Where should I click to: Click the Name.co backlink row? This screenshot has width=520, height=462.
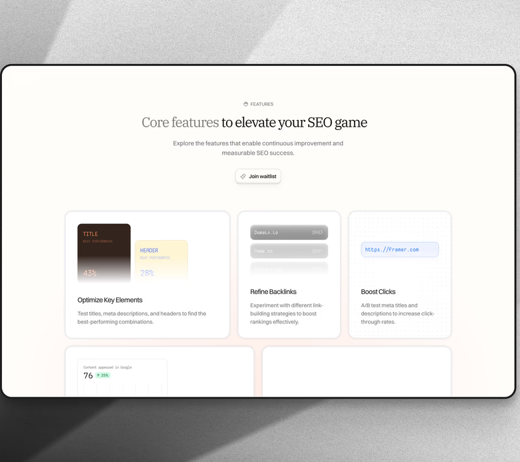289,251
